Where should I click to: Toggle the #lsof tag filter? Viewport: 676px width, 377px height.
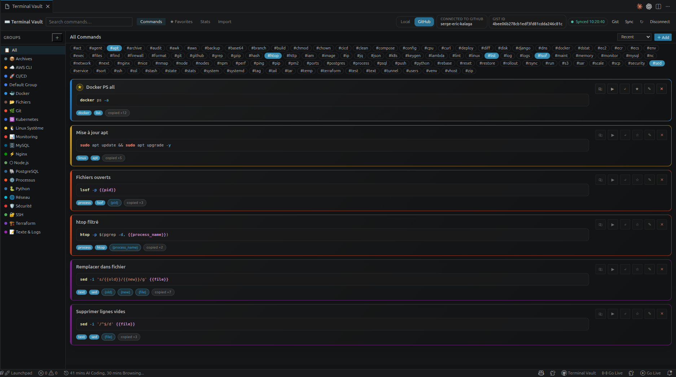(x=542, y=56)
